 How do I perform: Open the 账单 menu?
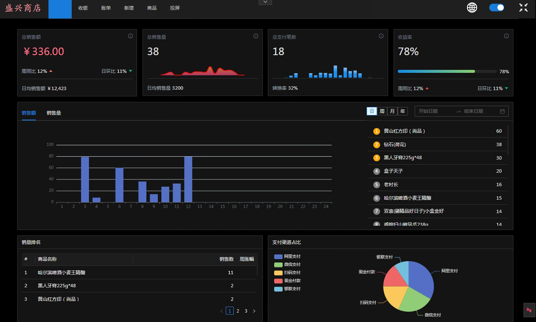[106, 8]
